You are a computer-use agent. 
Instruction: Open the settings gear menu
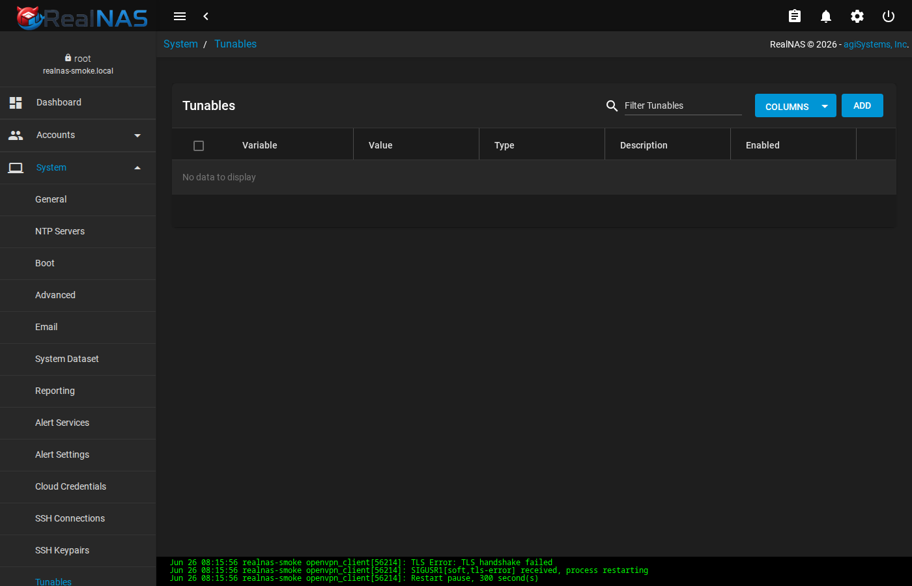pos(857,16)
